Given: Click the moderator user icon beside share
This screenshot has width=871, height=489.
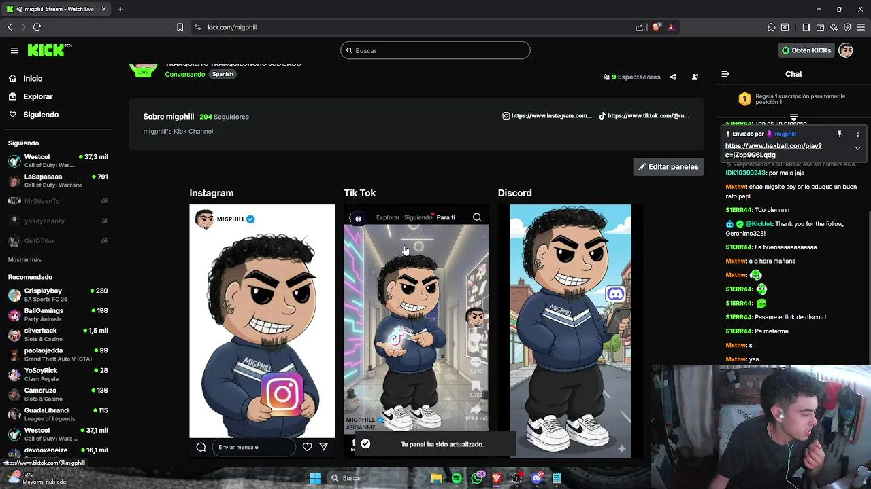Looking at the screenshot, I should [695, 77].
